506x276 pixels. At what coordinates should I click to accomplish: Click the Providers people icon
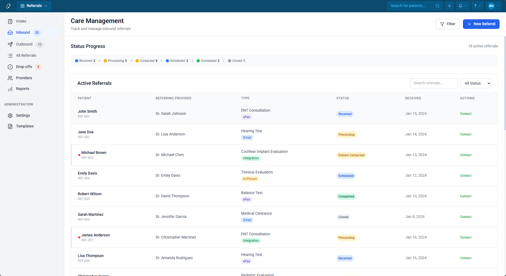coord(10,78)
